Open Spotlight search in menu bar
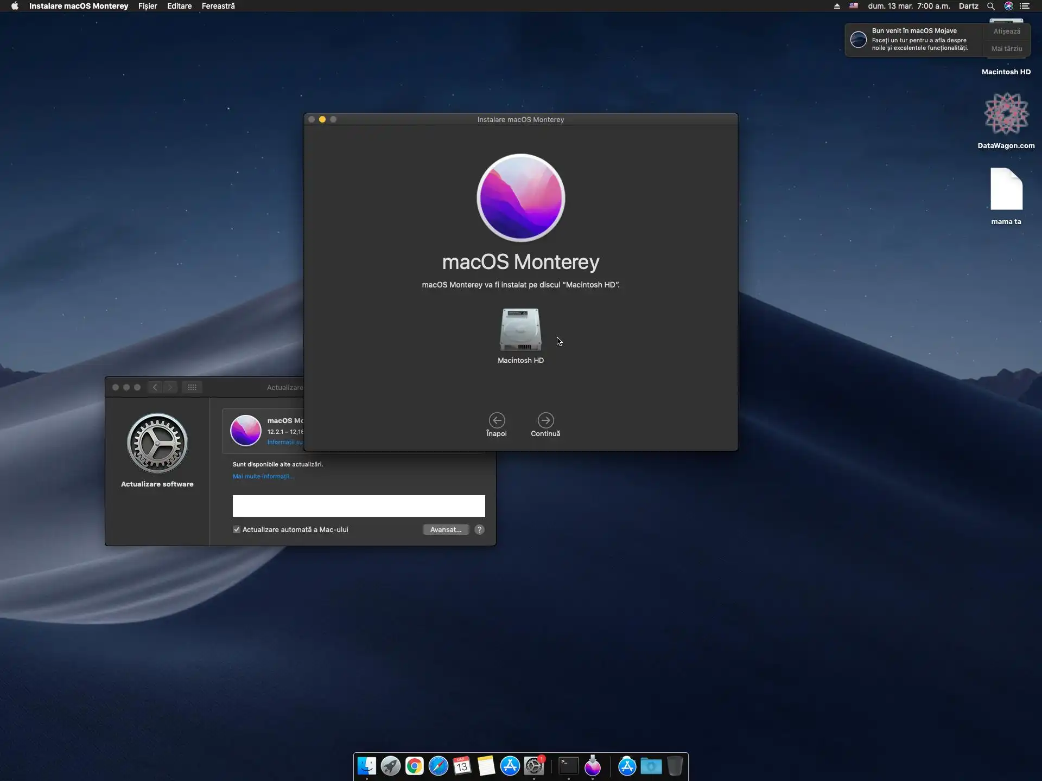The width and height of the screenshot is (1042, 781). tap(990, 6)
